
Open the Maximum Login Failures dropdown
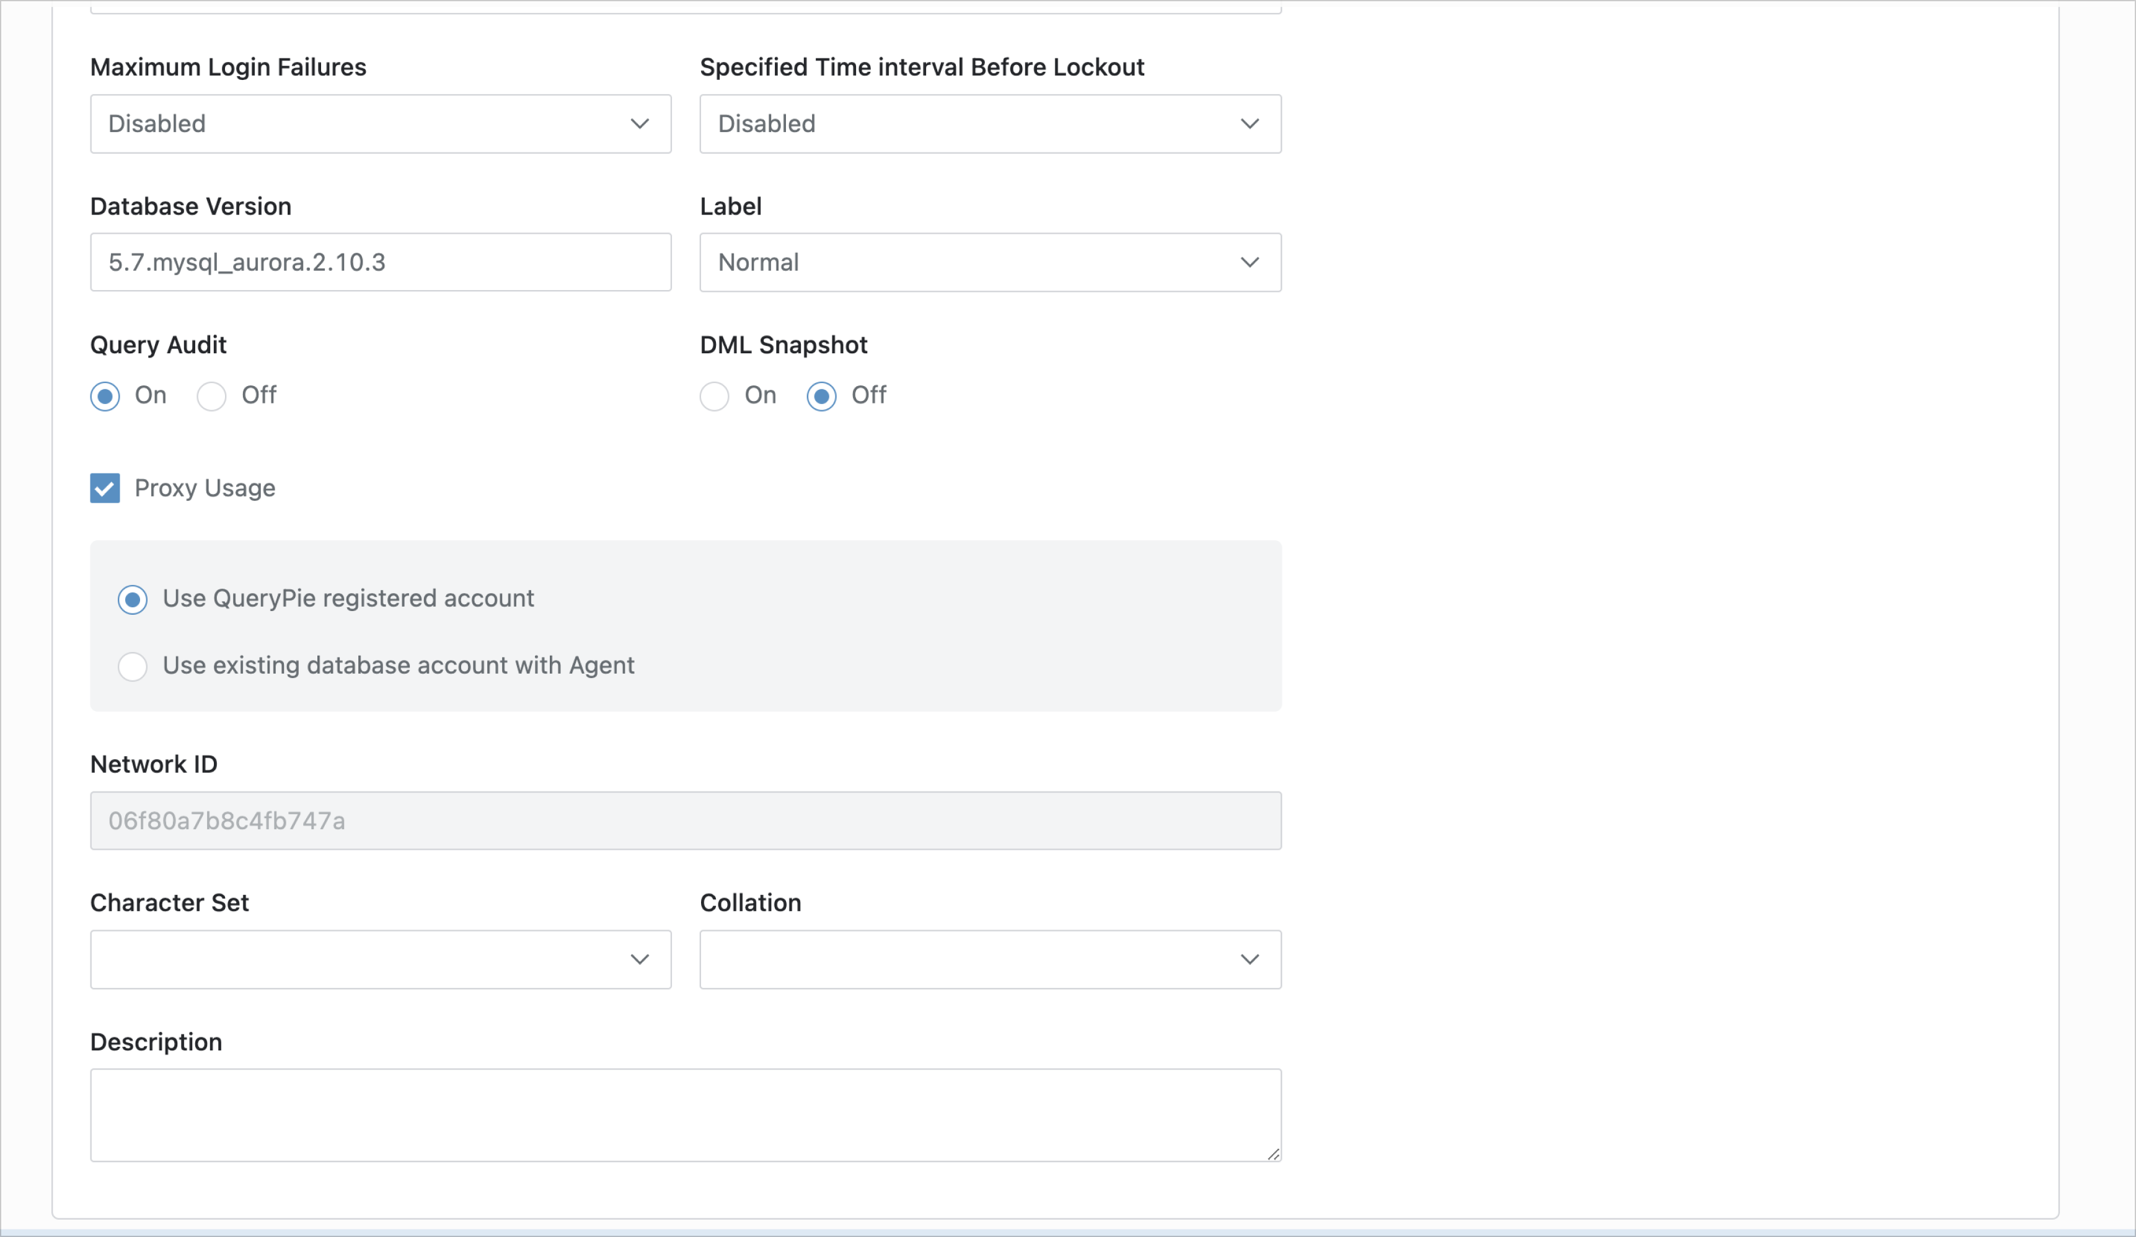coord(381,124)
